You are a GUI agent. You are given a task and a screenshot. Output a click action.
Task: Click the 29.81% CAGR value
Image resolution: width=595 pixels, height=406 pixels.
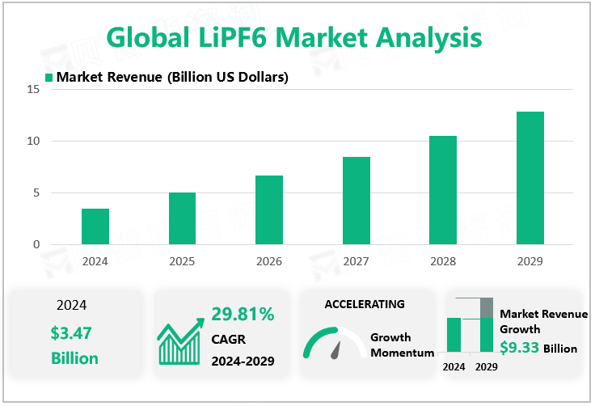pyautogui.click(x=243, y=314)
